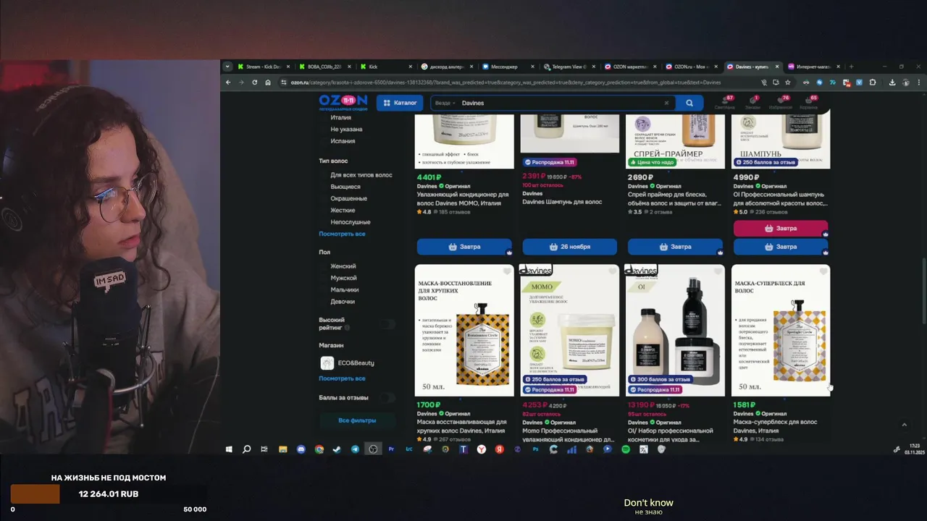Open Davines Шампунь для волос title
The image size is (927, 521).
[562, 202]
